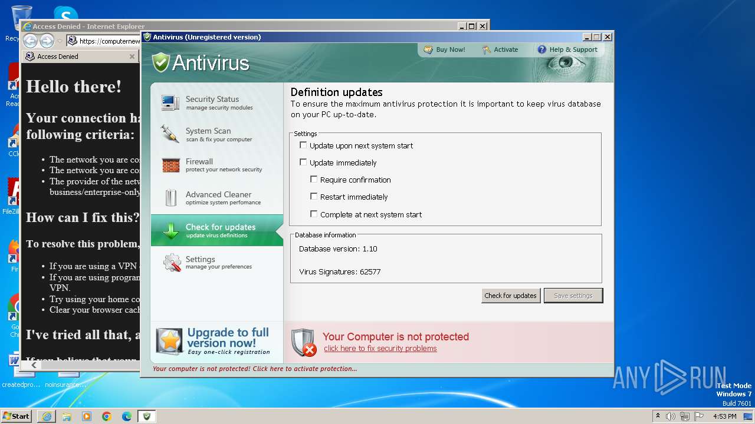Viewport: 755px width, 424px height.
Task: Click the red not protected status message
Action: click(254, 369)
